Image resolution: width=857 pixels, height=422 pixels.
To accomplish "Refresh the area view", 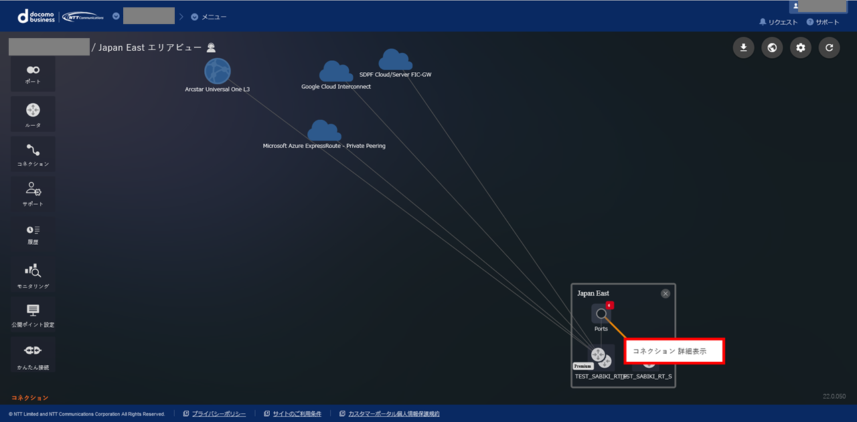I will pos(829,47).
